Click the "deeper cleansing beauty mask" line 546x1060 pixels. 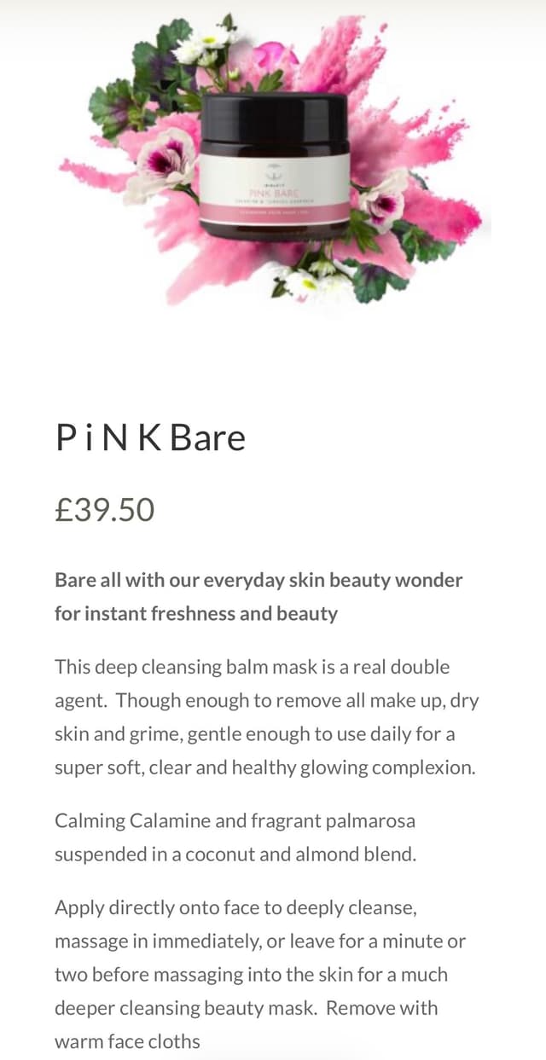pyautogui.click(x=246, y=1007)
